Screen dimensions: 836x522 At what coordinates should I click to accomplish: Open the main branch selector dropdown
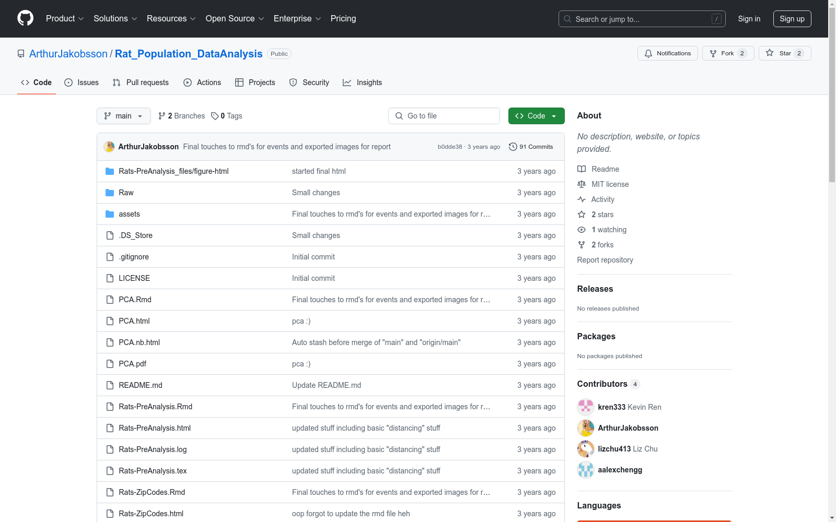(124, 116)
